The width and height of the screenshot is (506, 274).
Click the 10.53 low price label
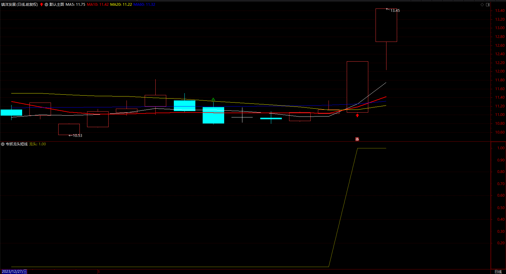coord(77,136)
